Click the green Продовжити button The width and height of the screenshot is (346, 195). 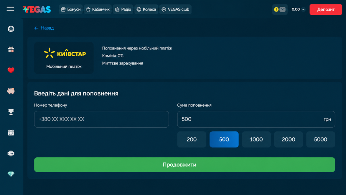[184, 165]
